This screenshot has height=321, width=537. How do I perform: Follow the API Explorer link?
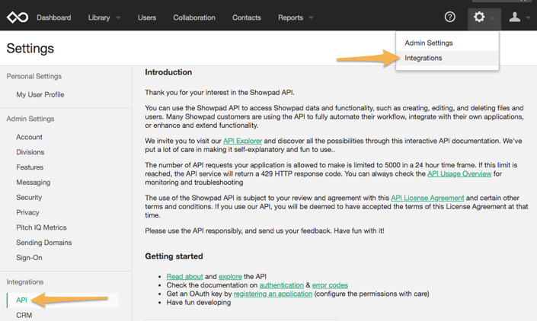pos(242,141)
